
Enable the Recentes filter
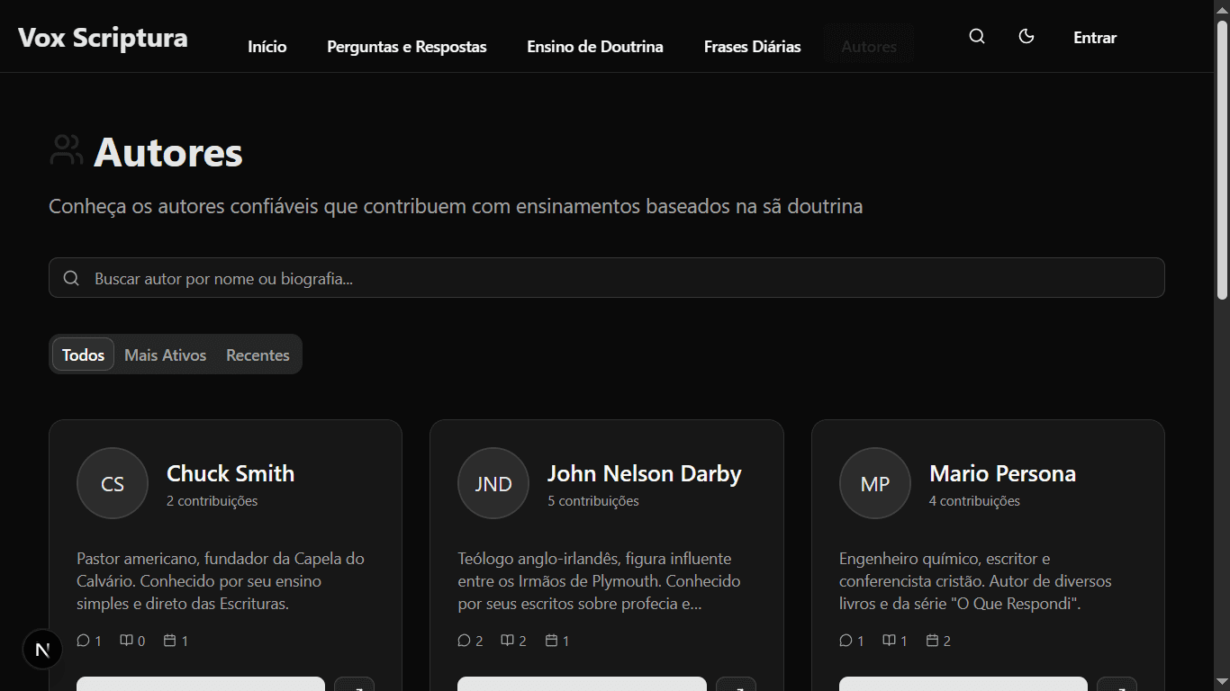point(258,354)
